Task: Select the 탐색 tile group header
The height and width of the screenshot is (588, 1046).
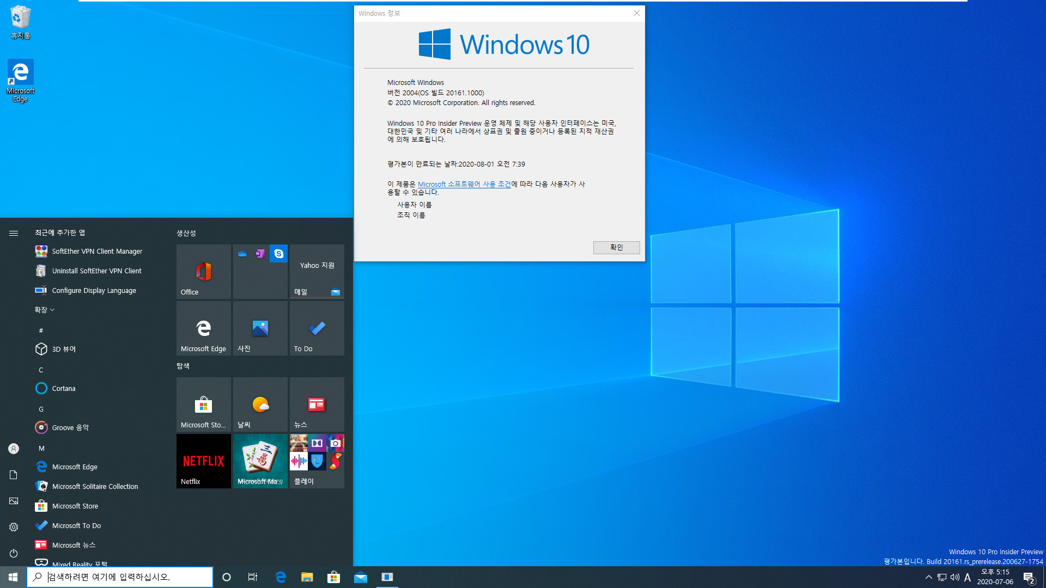Action: pyautogui.click(x=183, y=366)
